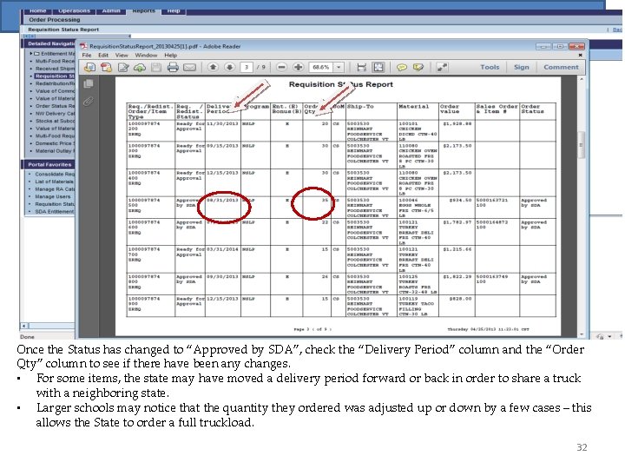Switch to Home tab in portal
This screenshot has width=625, height=469.
(38, 10)
